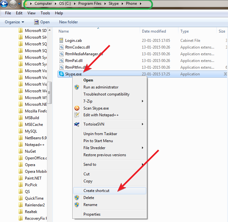
Task: Click the shield icon beside Run as administrator
Action: pos(77,87)
